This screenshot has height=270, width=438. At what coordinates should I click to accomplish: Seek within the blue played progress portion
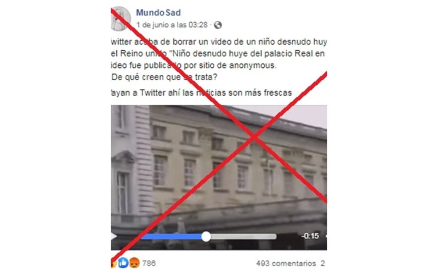(x=171, y=237)
